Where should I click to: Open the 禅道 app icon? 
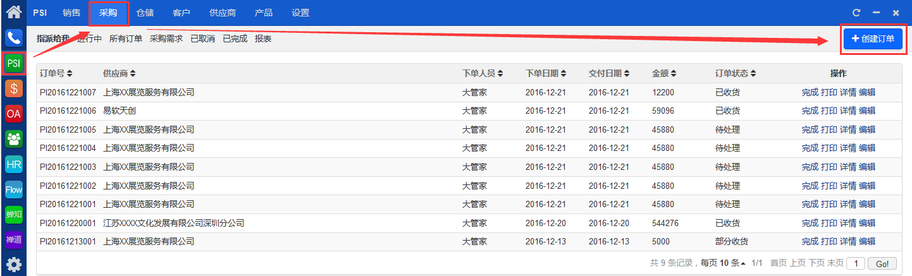coord(13,240)
